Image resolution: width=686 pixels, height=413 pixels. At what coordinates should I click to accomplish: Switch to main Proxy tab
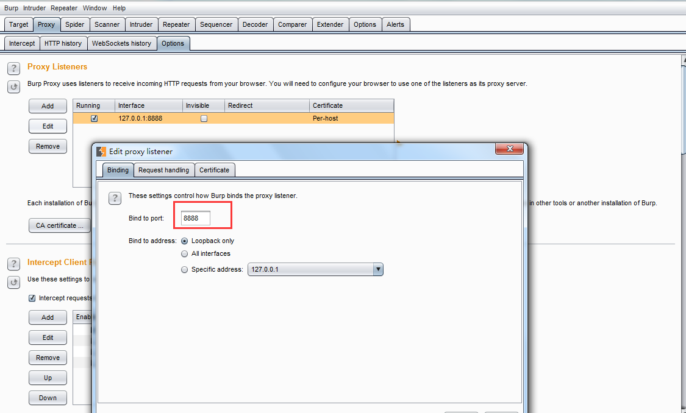click(46, 24)
